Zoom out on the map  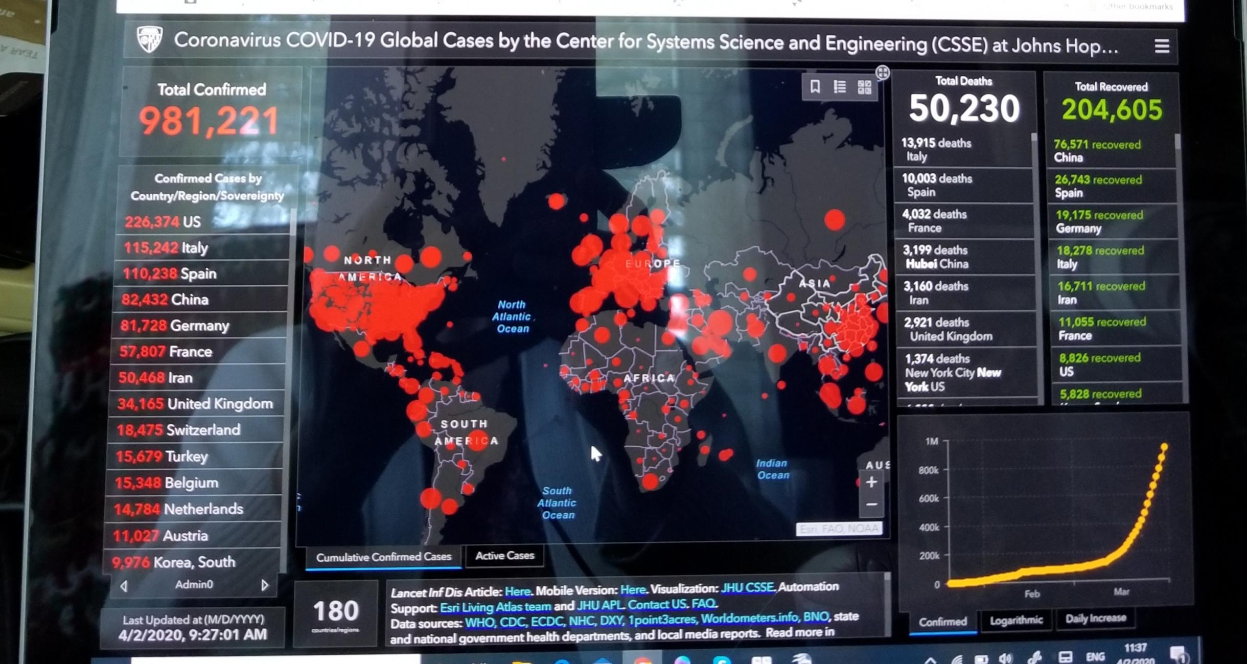pyautogui.click(x=871, y=504)
